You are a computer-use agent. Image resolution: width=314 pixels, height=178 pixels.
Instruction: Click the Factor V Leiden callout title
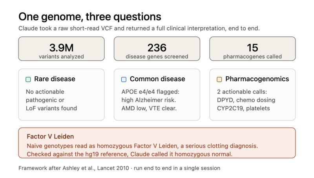50,137
